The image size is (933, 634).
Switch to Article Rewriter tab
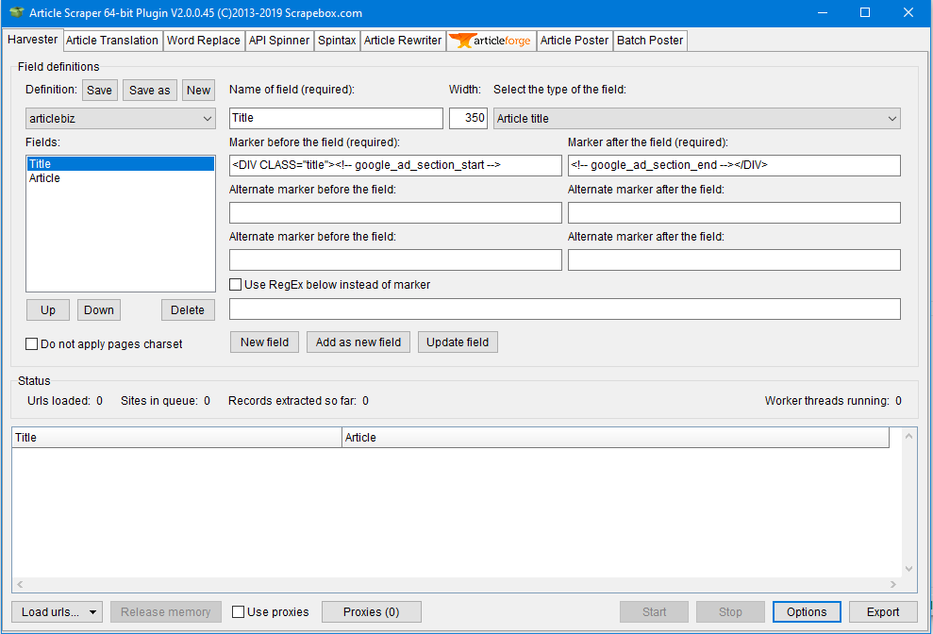pyautogui.click(x=403, y=41)
